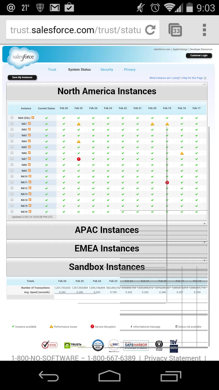219x390 pixels.
Task: Open the Trust tab
Action: [52, 70]
